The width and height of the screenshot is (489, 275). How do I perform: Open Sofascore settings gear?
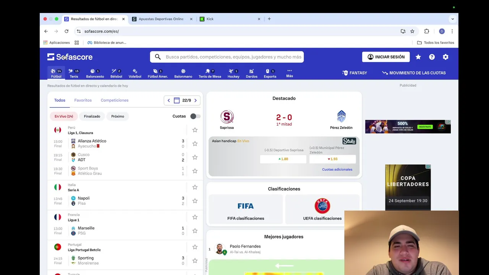point(445,57)
